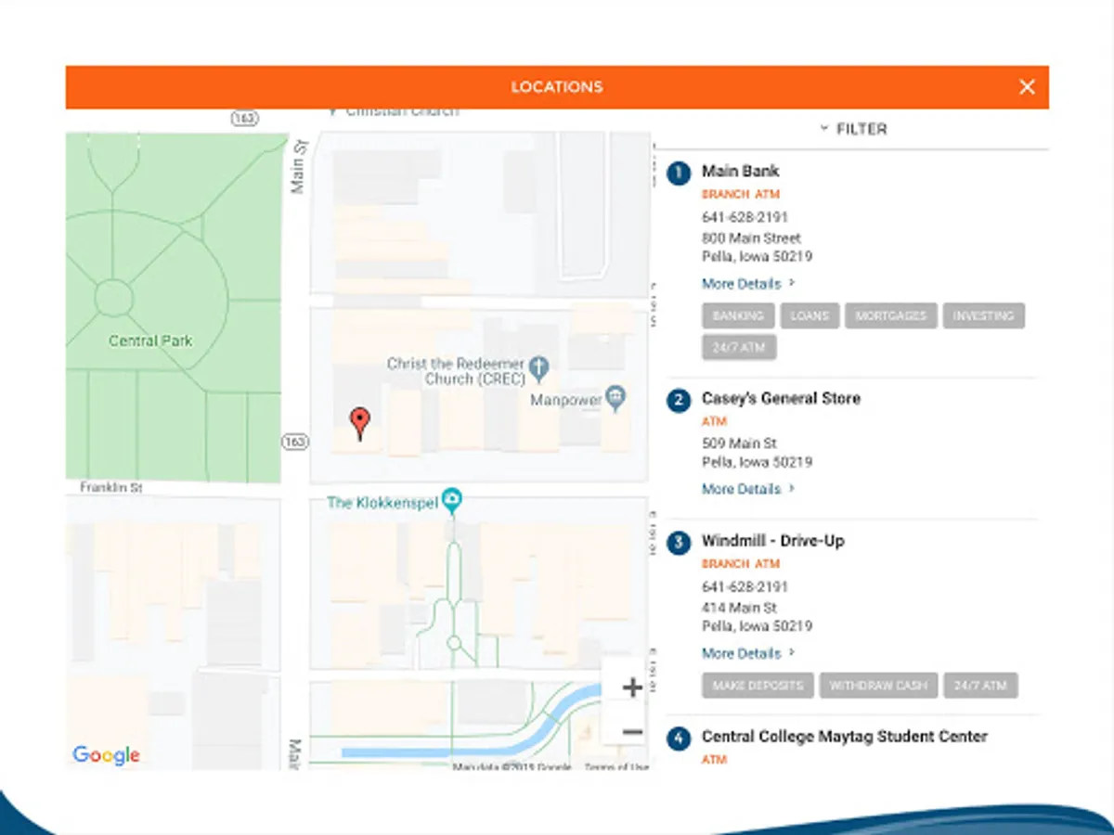Click the Investing tag
Image resolution: width=1114 pixels, height=835 pixels.
click(x=984, y=315)
